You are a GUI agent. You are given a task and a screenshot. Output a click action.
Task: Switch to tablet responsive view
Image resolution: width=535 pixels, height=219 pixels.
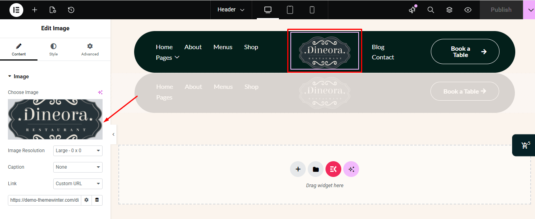(x=290, y=10)
